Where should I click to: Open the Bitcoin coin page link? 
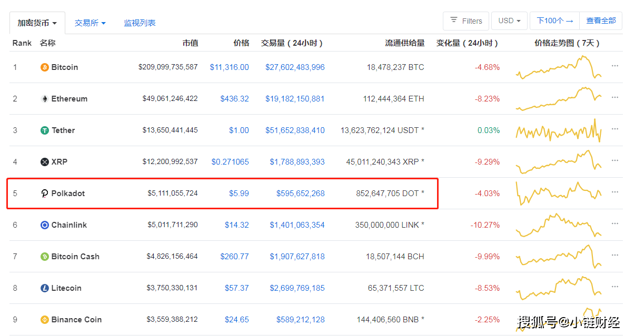pos(65,67)
